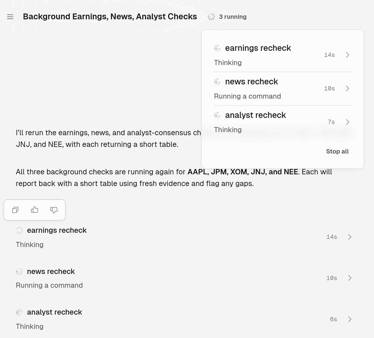The height and width of the screenshot is (338, 374).
Task: Click spinner icon of earnings recheck in chat list
Action: (19, 230)
